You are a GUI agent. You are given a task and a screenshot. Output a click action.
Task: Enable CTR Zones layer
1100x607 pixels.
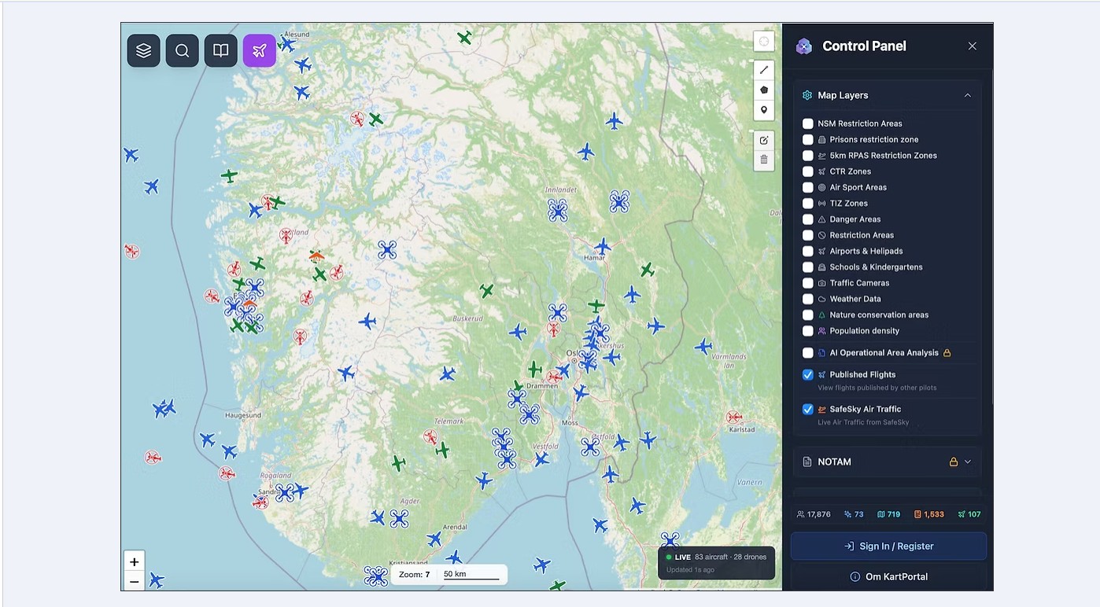pos(808,171)
